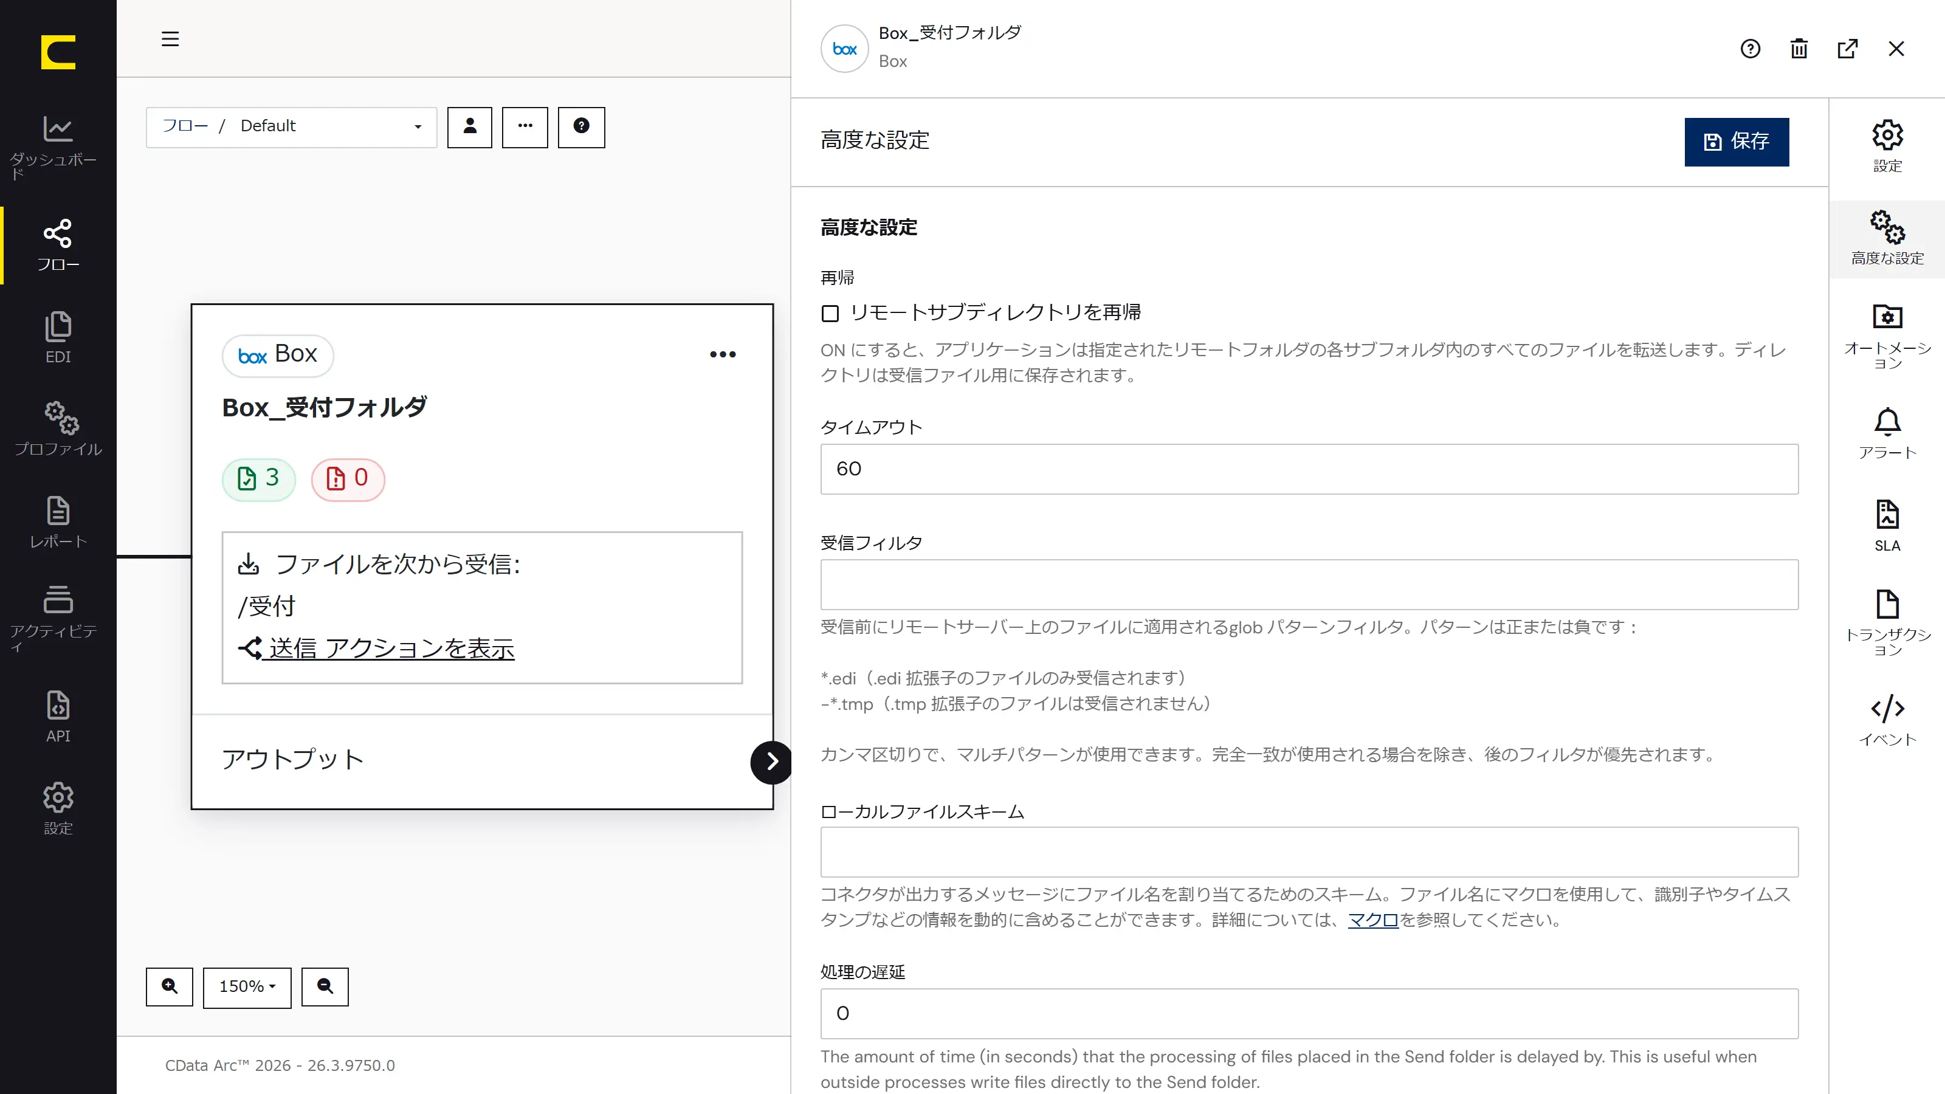Focus the ローカルファイルスキーム input field
The width and height of the screenshot is (1945, 1094).
(x=1309, y=851)
